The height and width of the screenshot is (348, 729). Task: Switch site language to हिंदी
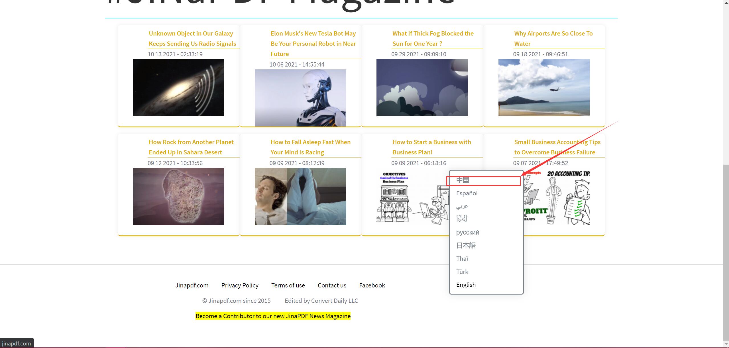462,219
